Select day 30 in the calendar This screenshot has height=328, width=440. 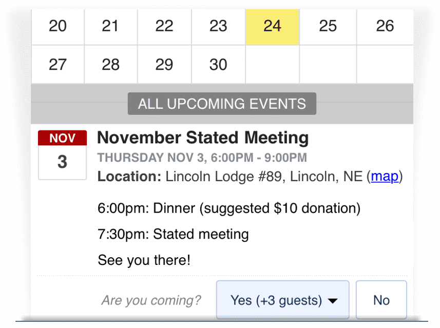click(218, 65)
